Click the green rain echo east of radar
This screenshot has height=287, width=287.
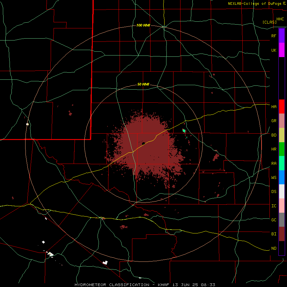coord(184,130)
